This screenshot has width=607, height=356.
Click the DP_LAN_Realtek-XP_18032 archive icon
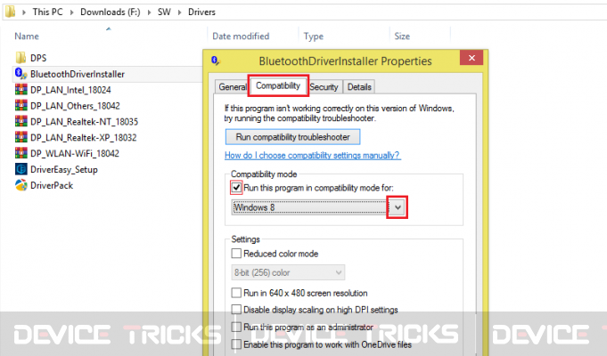[x=21, y=137]
